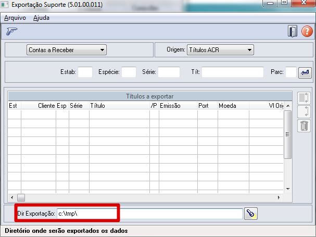
Task: Open help with the question mark icon
Action: 307,31
